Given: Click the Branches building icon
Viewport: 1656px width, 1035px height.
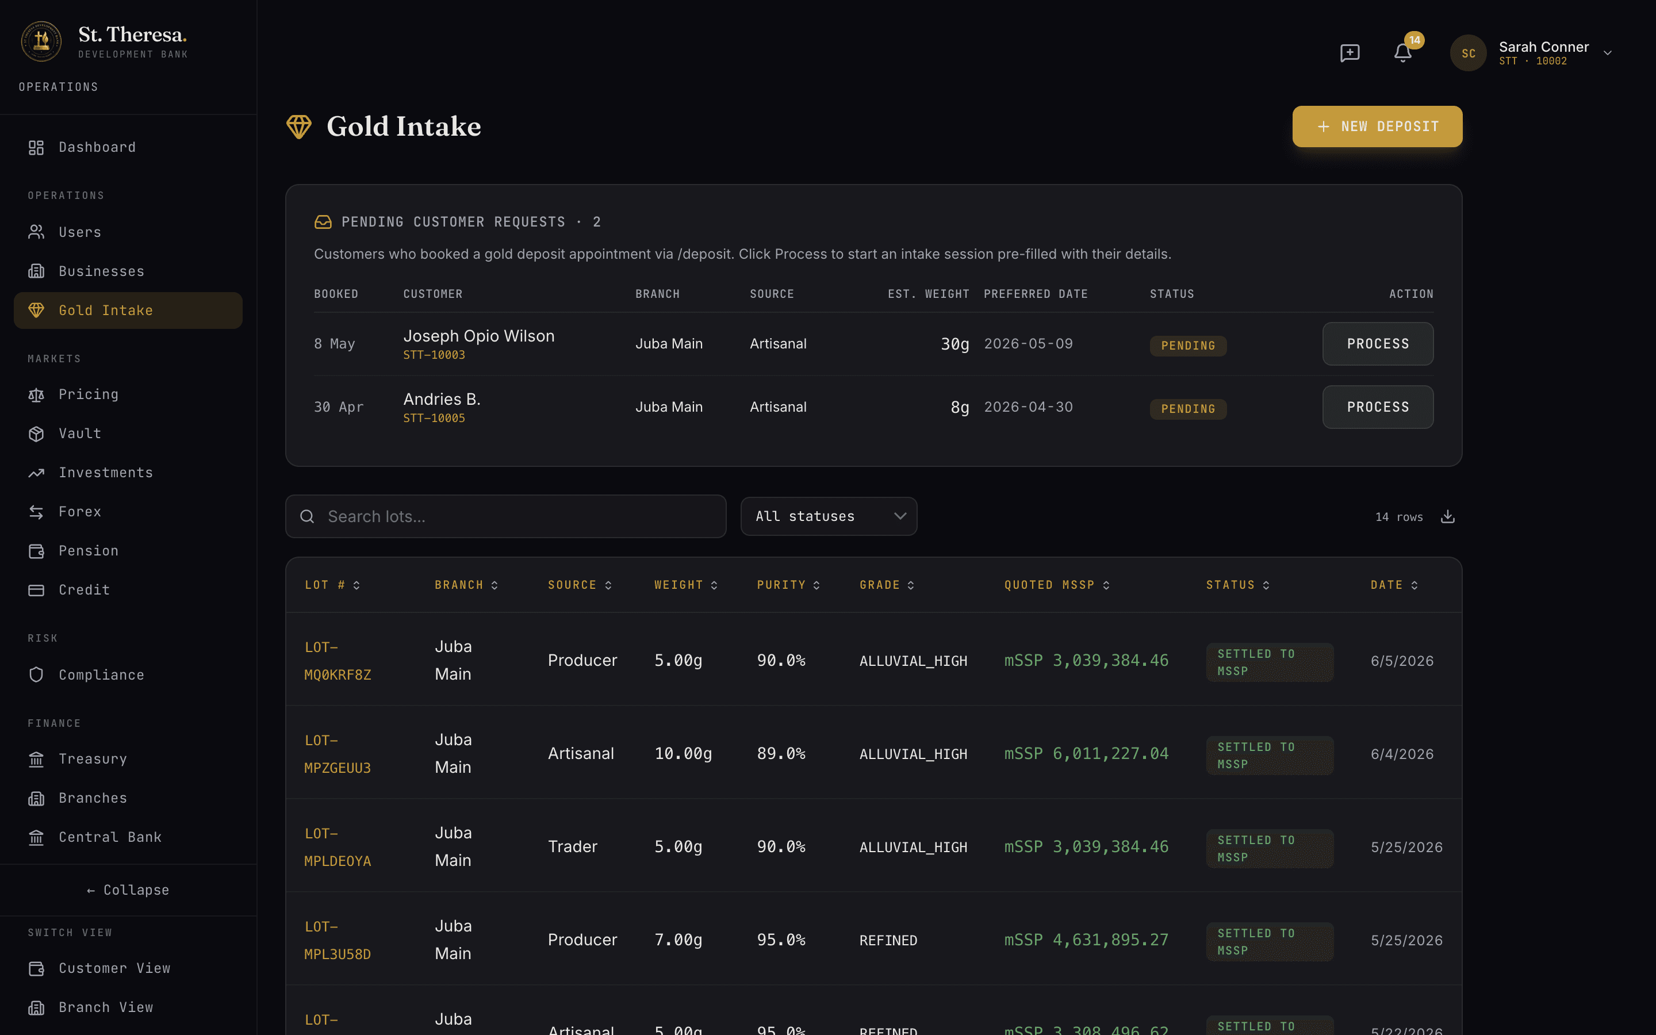Looking at the screenshot, I should coord(36,798).
